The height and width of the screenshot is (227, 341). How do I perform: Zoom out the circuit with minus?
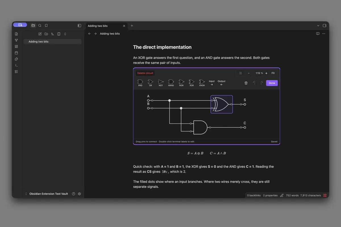tap(249, 73)
